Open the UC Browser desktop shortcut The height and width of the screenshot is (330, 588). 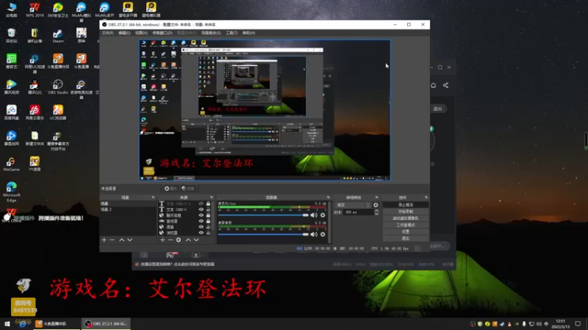[58, 112]
